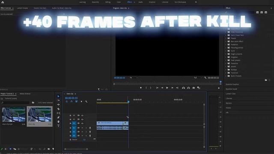Screen dimensions: 274x154
Task: Click the Extract button
Action: tap(188, 88)
